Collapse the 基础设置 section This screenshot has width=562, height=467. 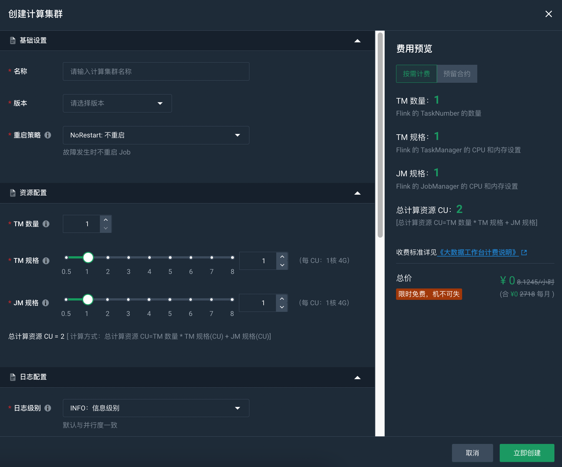(x=357, y=41)
